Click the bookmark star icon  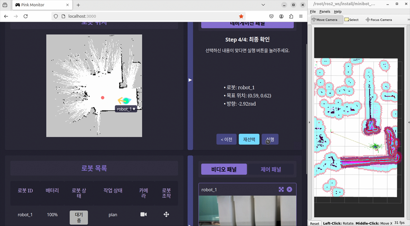pyautogui.click(x=241, y=16)
